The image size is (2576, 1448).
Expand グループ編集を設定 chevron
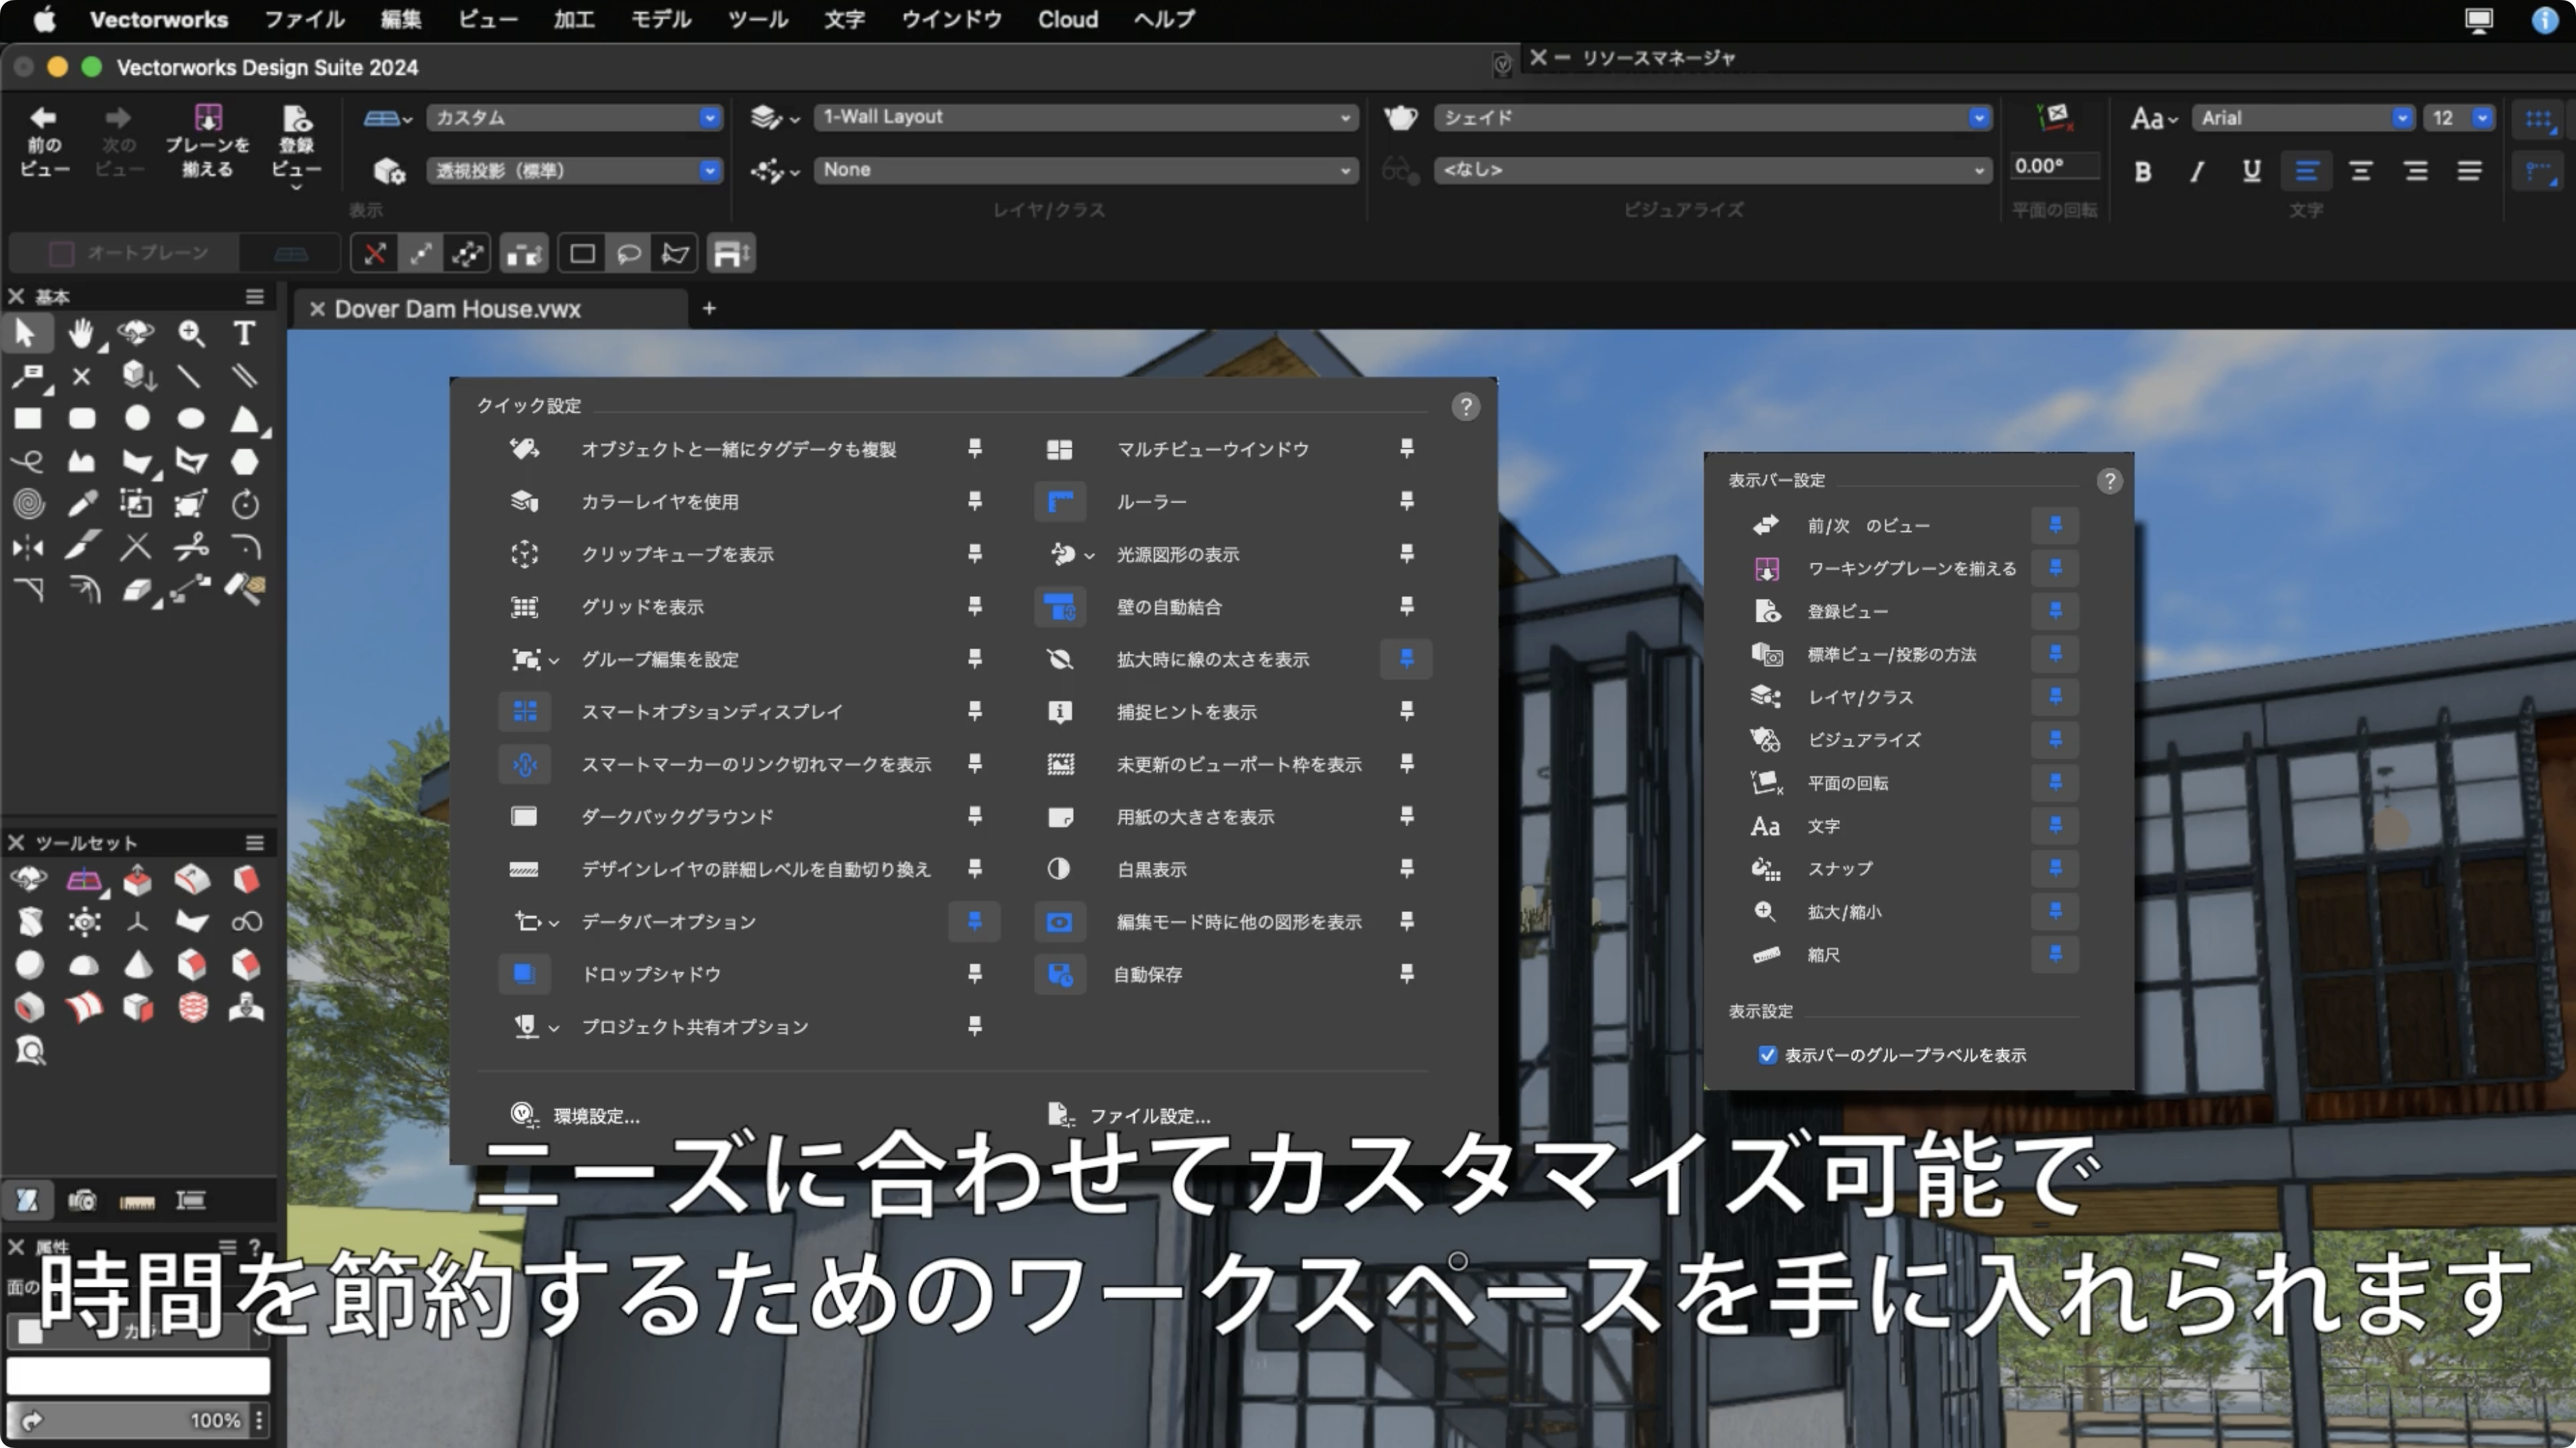[554, 661]
